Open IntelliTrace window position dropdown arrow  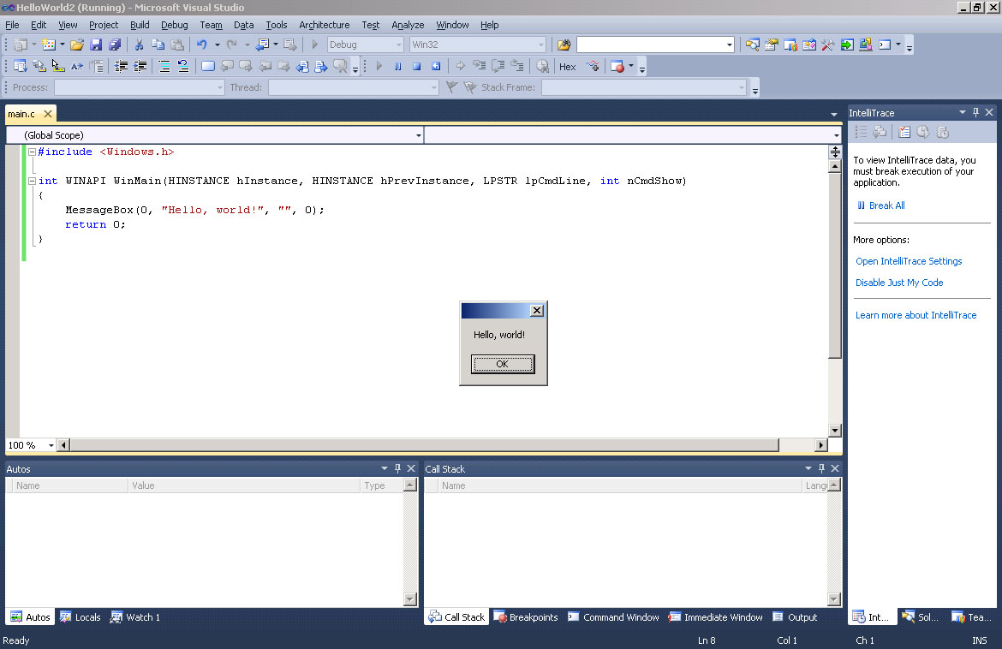pos(963,112)
